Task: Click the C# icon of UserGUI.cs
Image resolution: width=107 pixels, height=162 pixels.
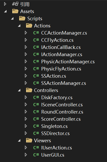Action: 36,155
